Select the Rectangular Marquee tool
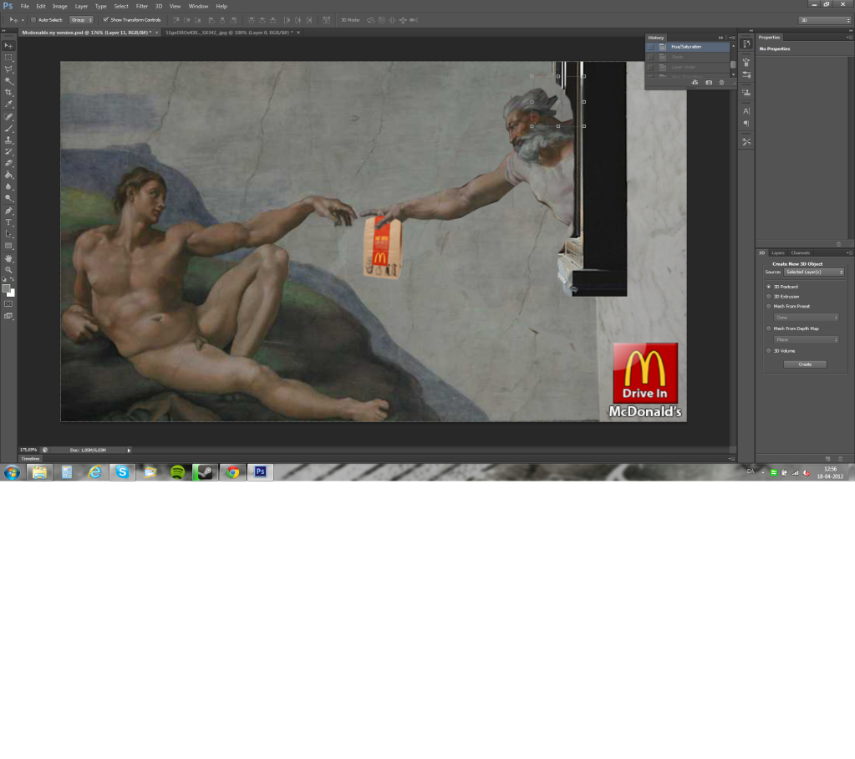Screen dimensions: 855x759 click(8, 57)
